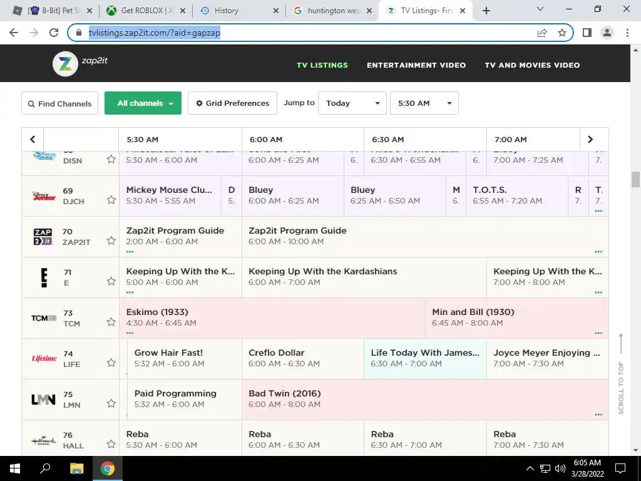The image size is (641, 481).
Task: Open the TCM channel logo
Action: pyautogui.click(x=44, y=318)
